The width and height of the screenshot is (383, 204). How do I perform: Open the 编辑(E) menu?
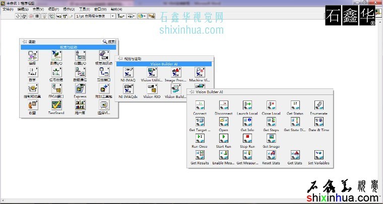coord(23,9)
